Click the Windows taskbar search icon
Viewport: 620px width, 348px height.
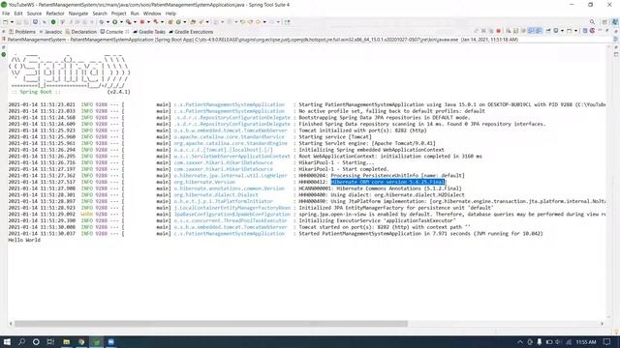tap(21, 341)
